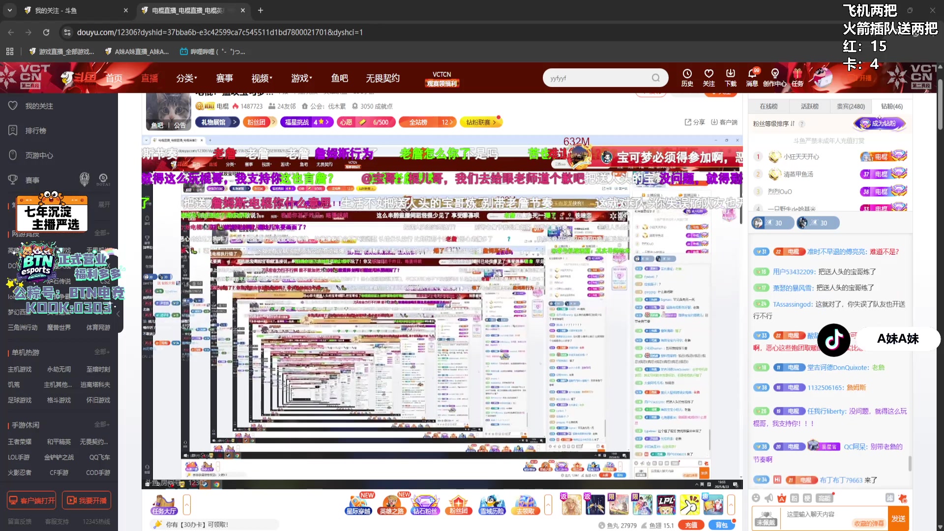This screenshot has width=944, height=531.
Task: Open 视频 dropdown in navigation
Action: pos(262,78)
